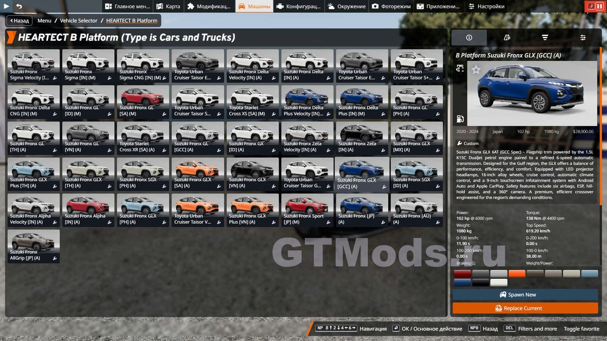Open the Фоторежим tab
The width and height of the screenshot is (607, 341).
391,6
